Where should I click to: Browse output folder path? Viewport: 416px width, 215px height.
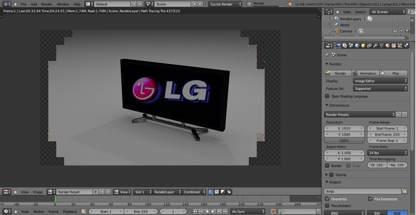tap(404, 191)
